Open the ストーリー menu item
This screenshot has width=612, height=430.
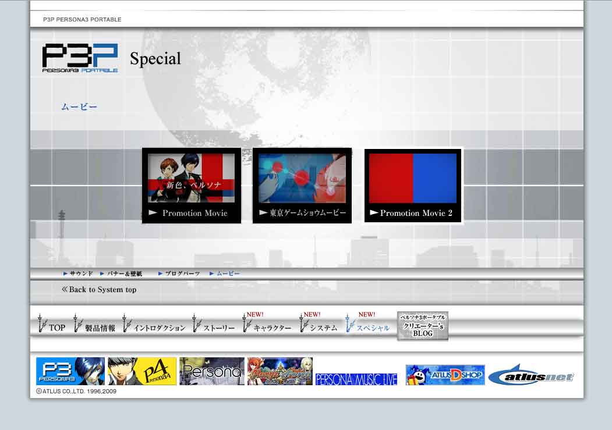click(214, 324)
